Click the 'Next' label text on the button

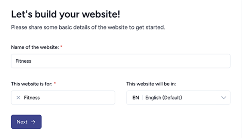pyautogui.click(x=22, y=122)
